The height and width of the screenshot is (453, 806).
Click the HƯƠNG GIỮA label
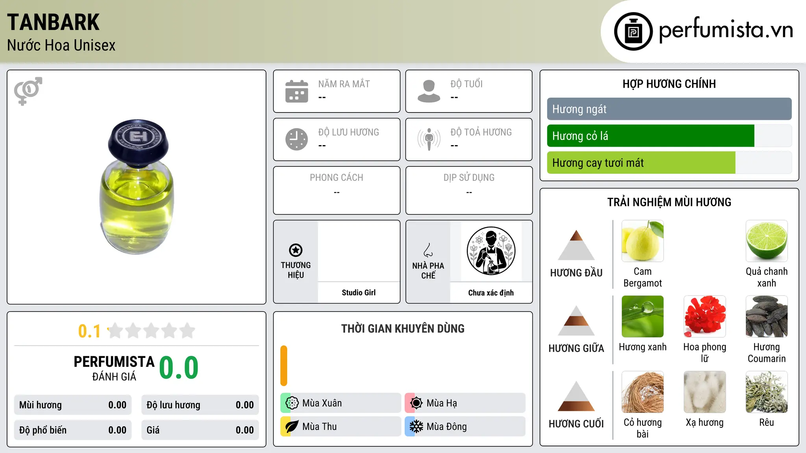click(576, 348)
